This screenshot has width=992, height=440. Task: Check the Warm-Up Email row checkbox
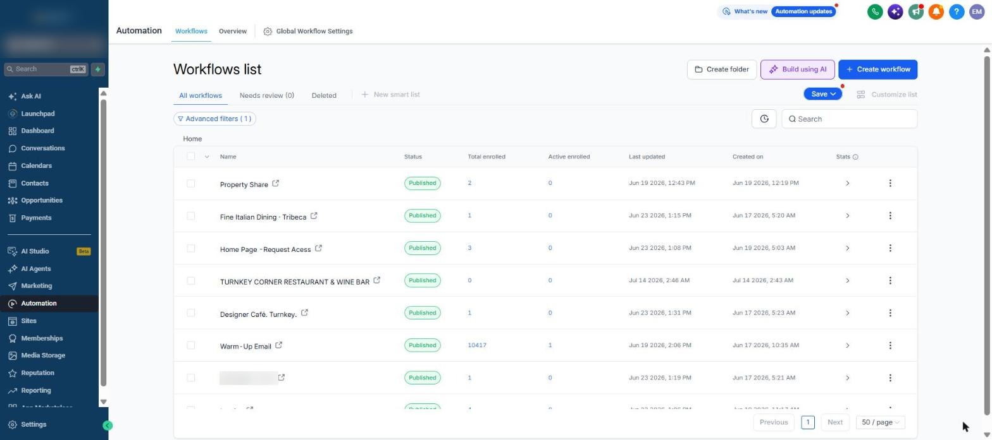(190, 345)
